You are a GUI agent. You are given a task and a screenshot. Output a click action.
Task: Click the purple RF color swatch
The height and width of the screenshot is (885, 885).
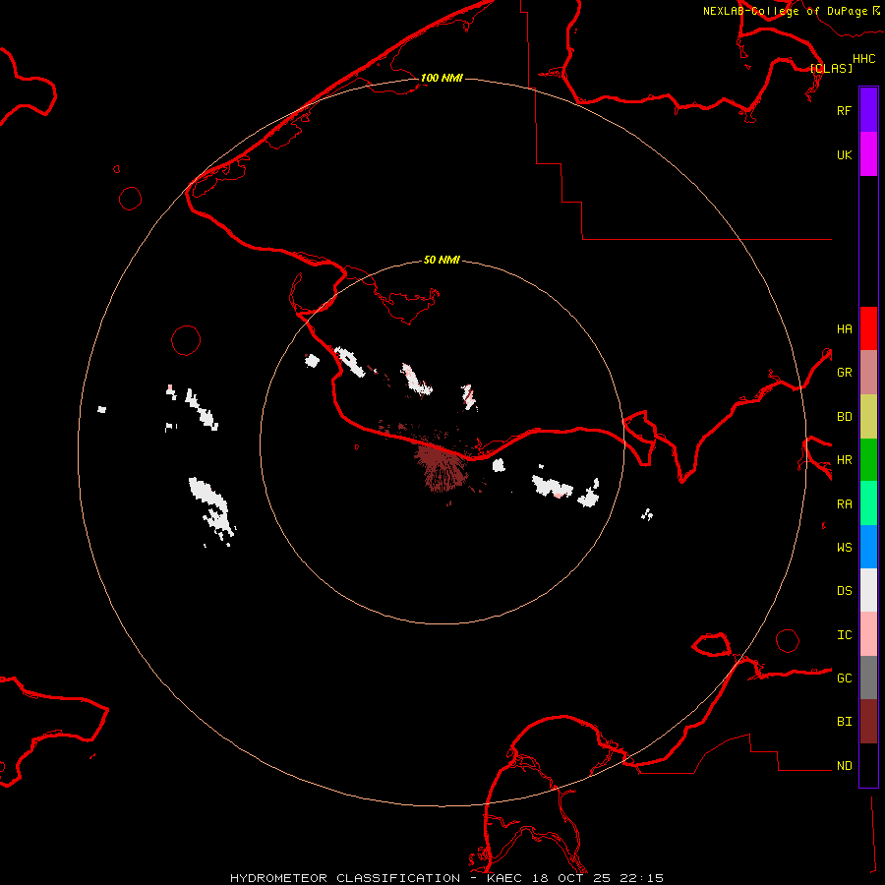tap(868, 110)
